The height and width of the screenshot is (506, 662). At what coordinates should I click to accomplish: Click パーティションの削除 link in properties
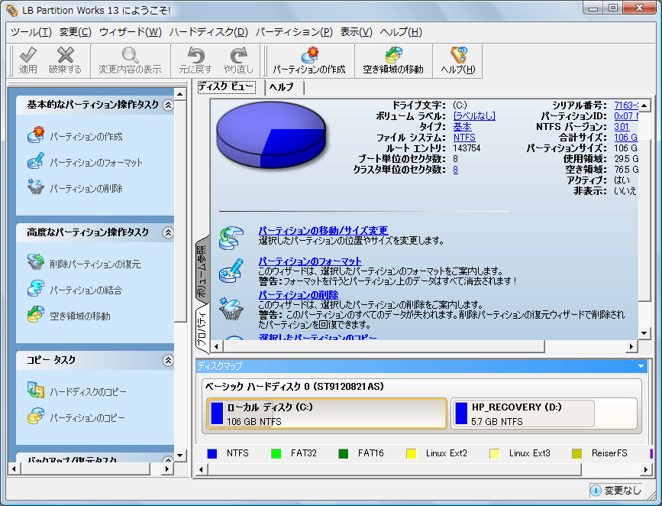coord(299,294)
